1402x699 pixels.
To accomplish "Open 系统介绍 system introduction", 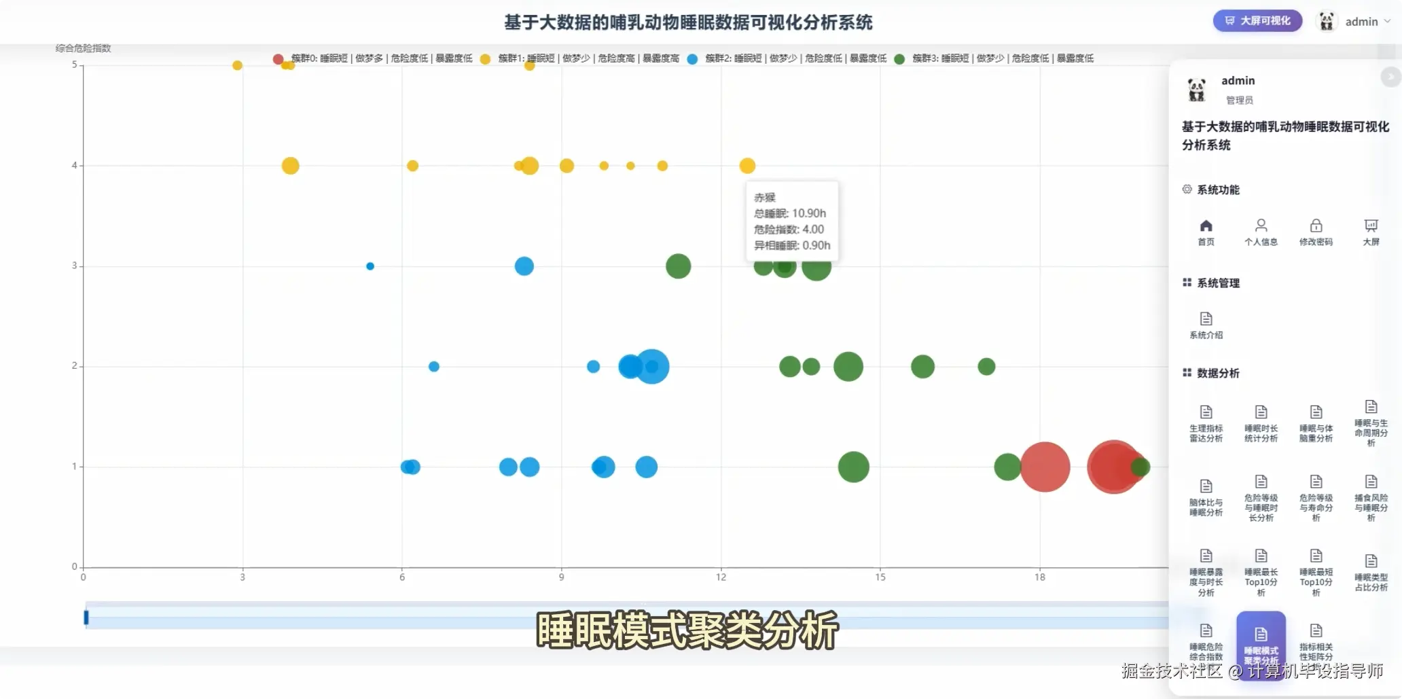I will [1206, 325].
